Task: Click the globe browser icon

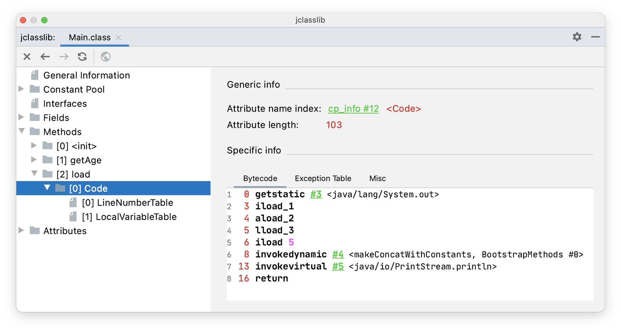Action: 106,57
